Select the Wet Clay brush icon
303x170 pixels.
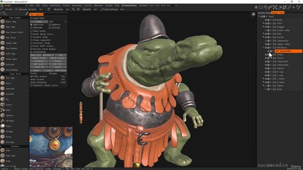point(2,27)
